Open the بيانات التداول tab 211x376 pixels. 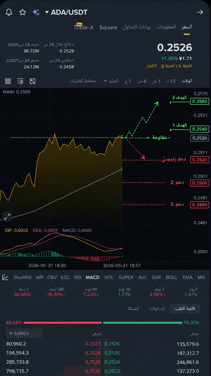(137, 27)
